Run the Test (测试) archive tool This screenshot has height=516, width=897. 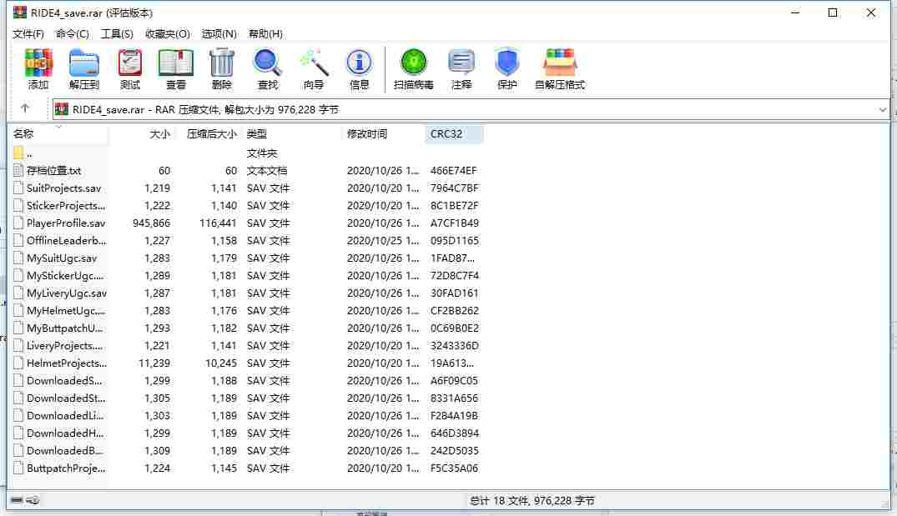pyautogui.click(x=130, y=68)
